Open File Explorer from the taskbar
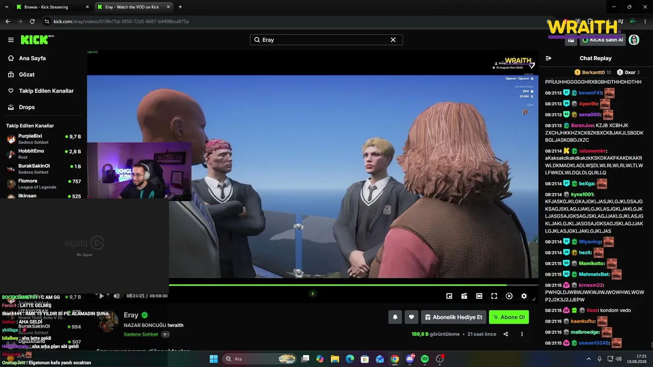Screen dimensions: 653x367 (336, 359)
